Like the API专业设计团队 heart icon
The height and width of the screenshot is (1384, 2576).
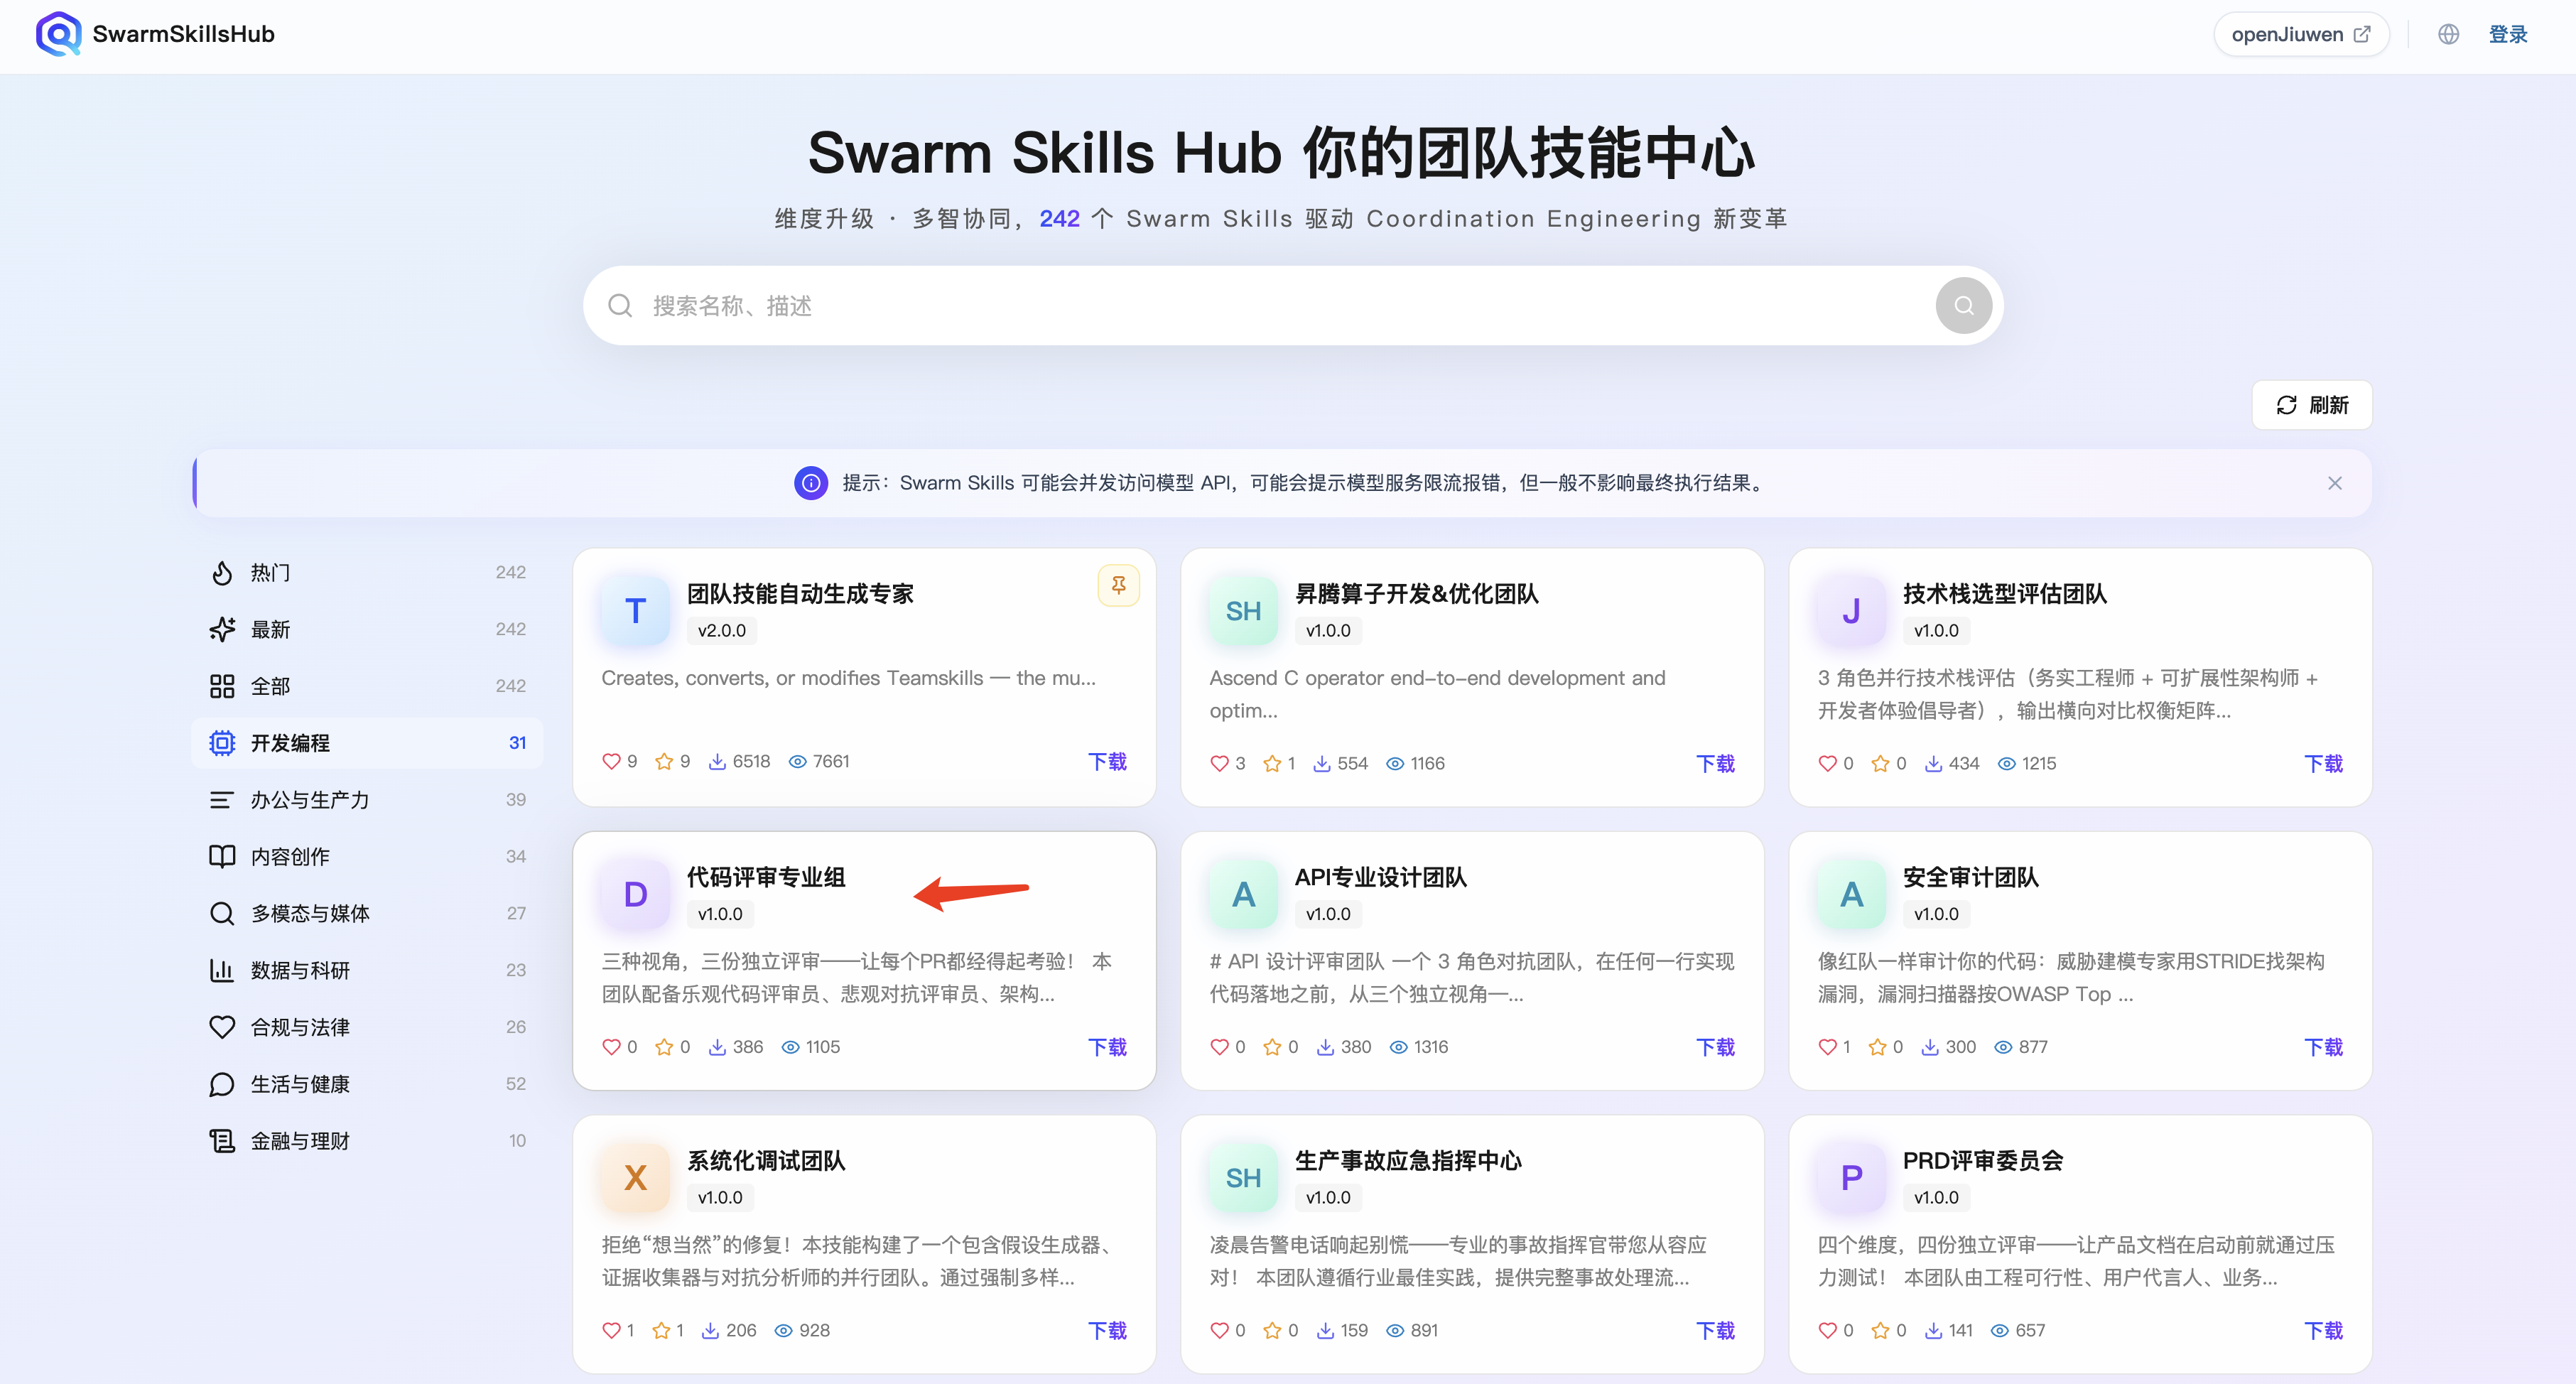coord(1219,1047)
